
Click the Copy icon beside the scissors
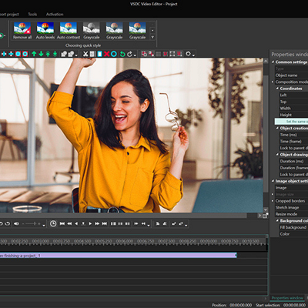[92, 54]
